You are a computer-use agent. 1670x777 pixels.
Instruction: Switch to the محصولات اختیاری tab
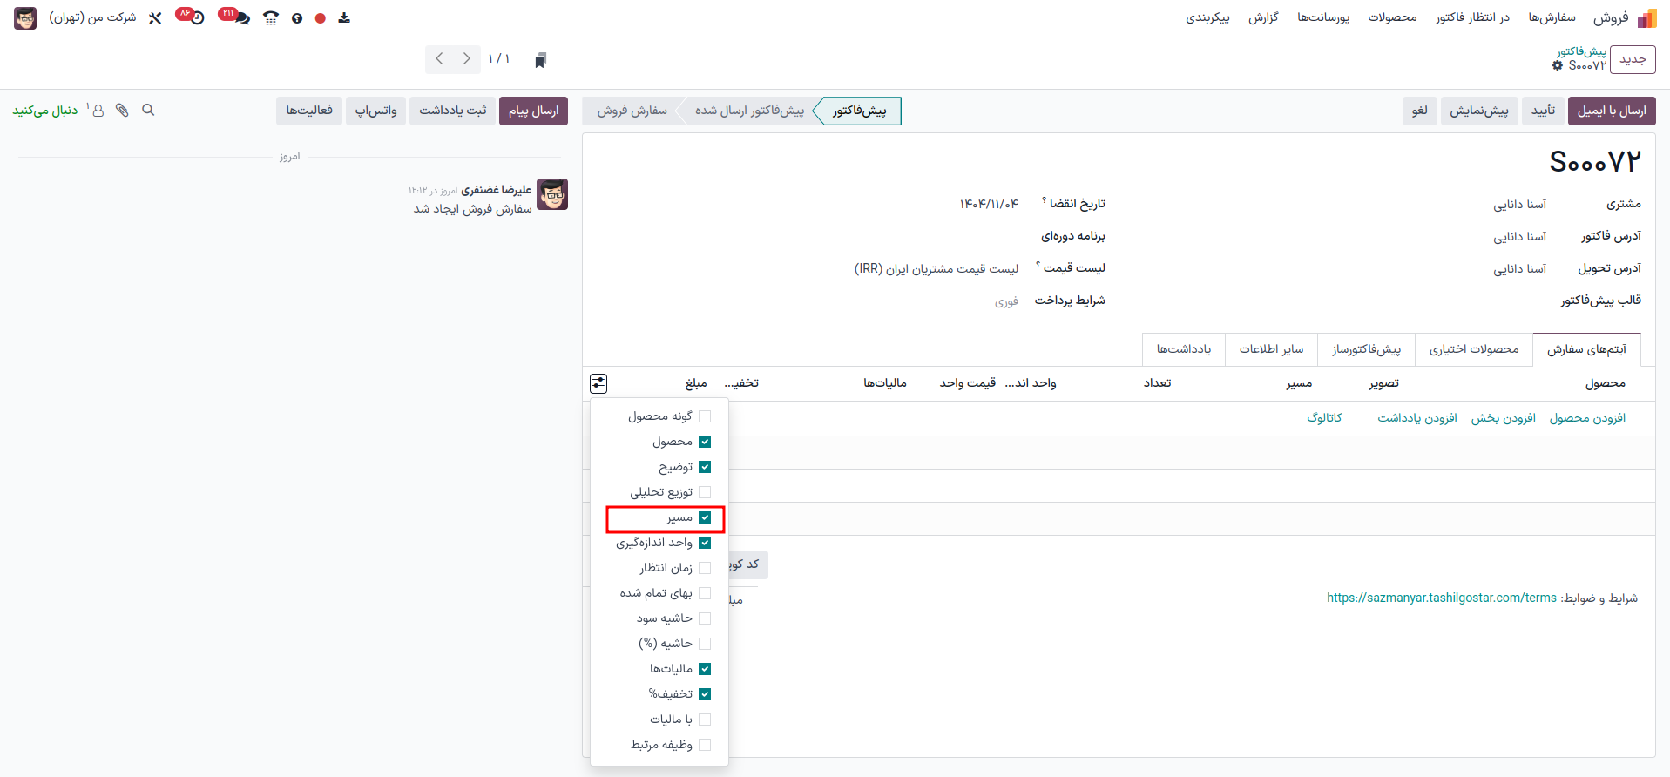(1473, 349)
